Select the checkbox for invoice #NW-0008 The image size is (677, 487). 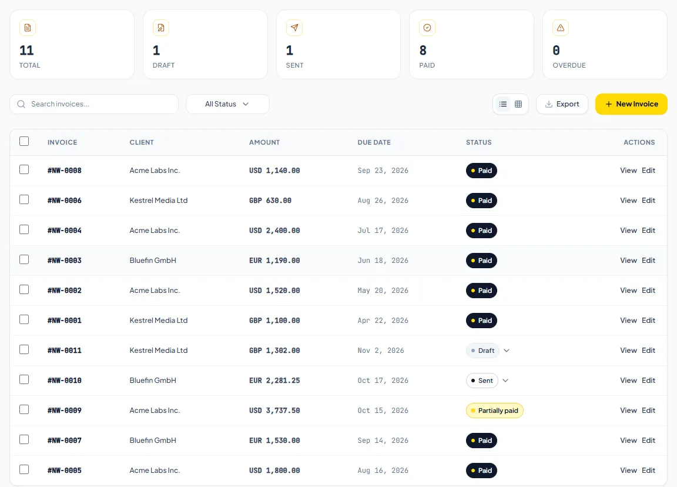(24, 169)
